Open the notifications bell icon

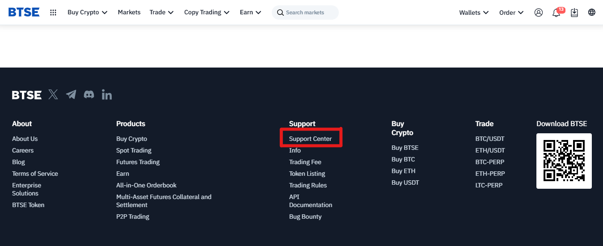557,13
